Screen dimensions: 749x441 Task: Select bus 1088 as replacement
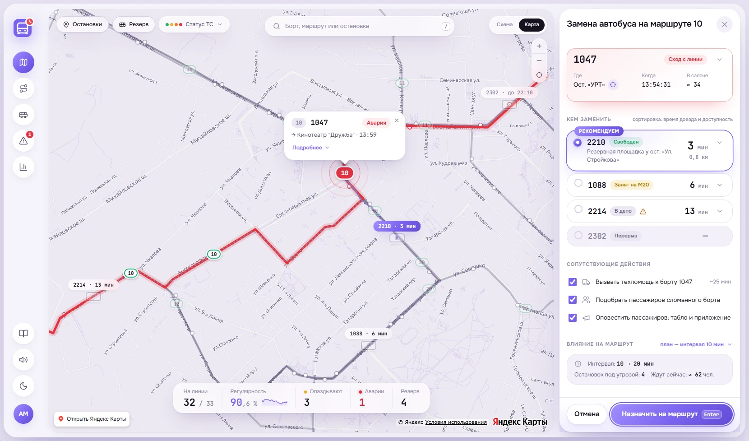pos(578,183)
